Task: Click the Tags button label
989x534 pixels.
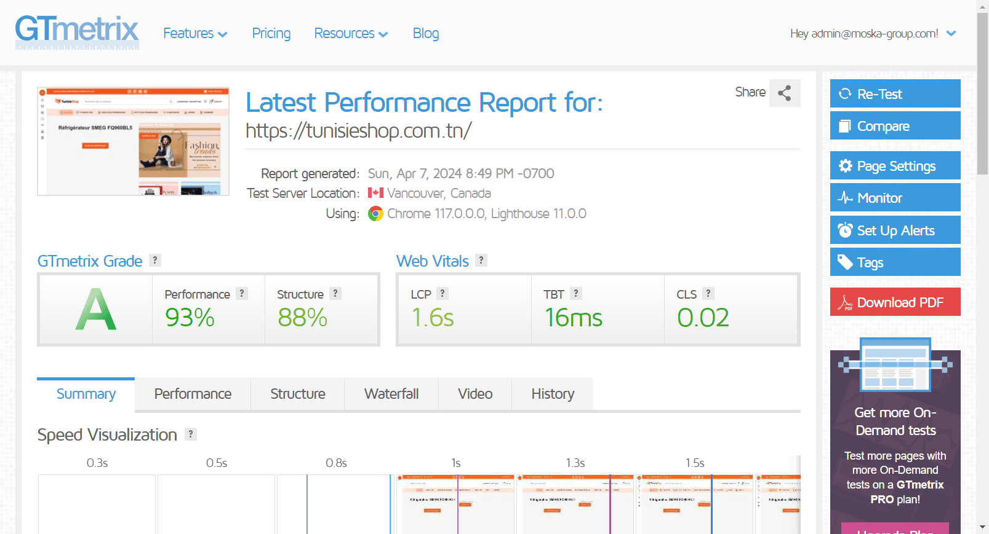Action: [x=870, y=263]
